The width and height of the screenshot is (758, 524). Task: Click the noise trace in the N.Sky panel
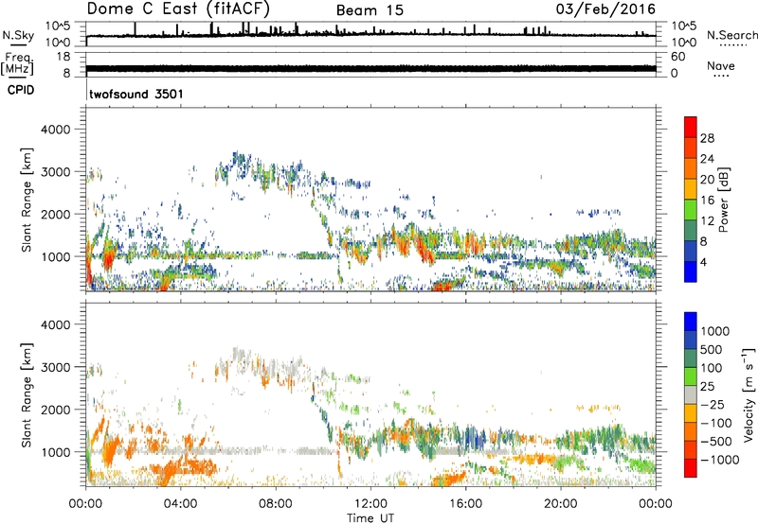[x=370, y=35]
